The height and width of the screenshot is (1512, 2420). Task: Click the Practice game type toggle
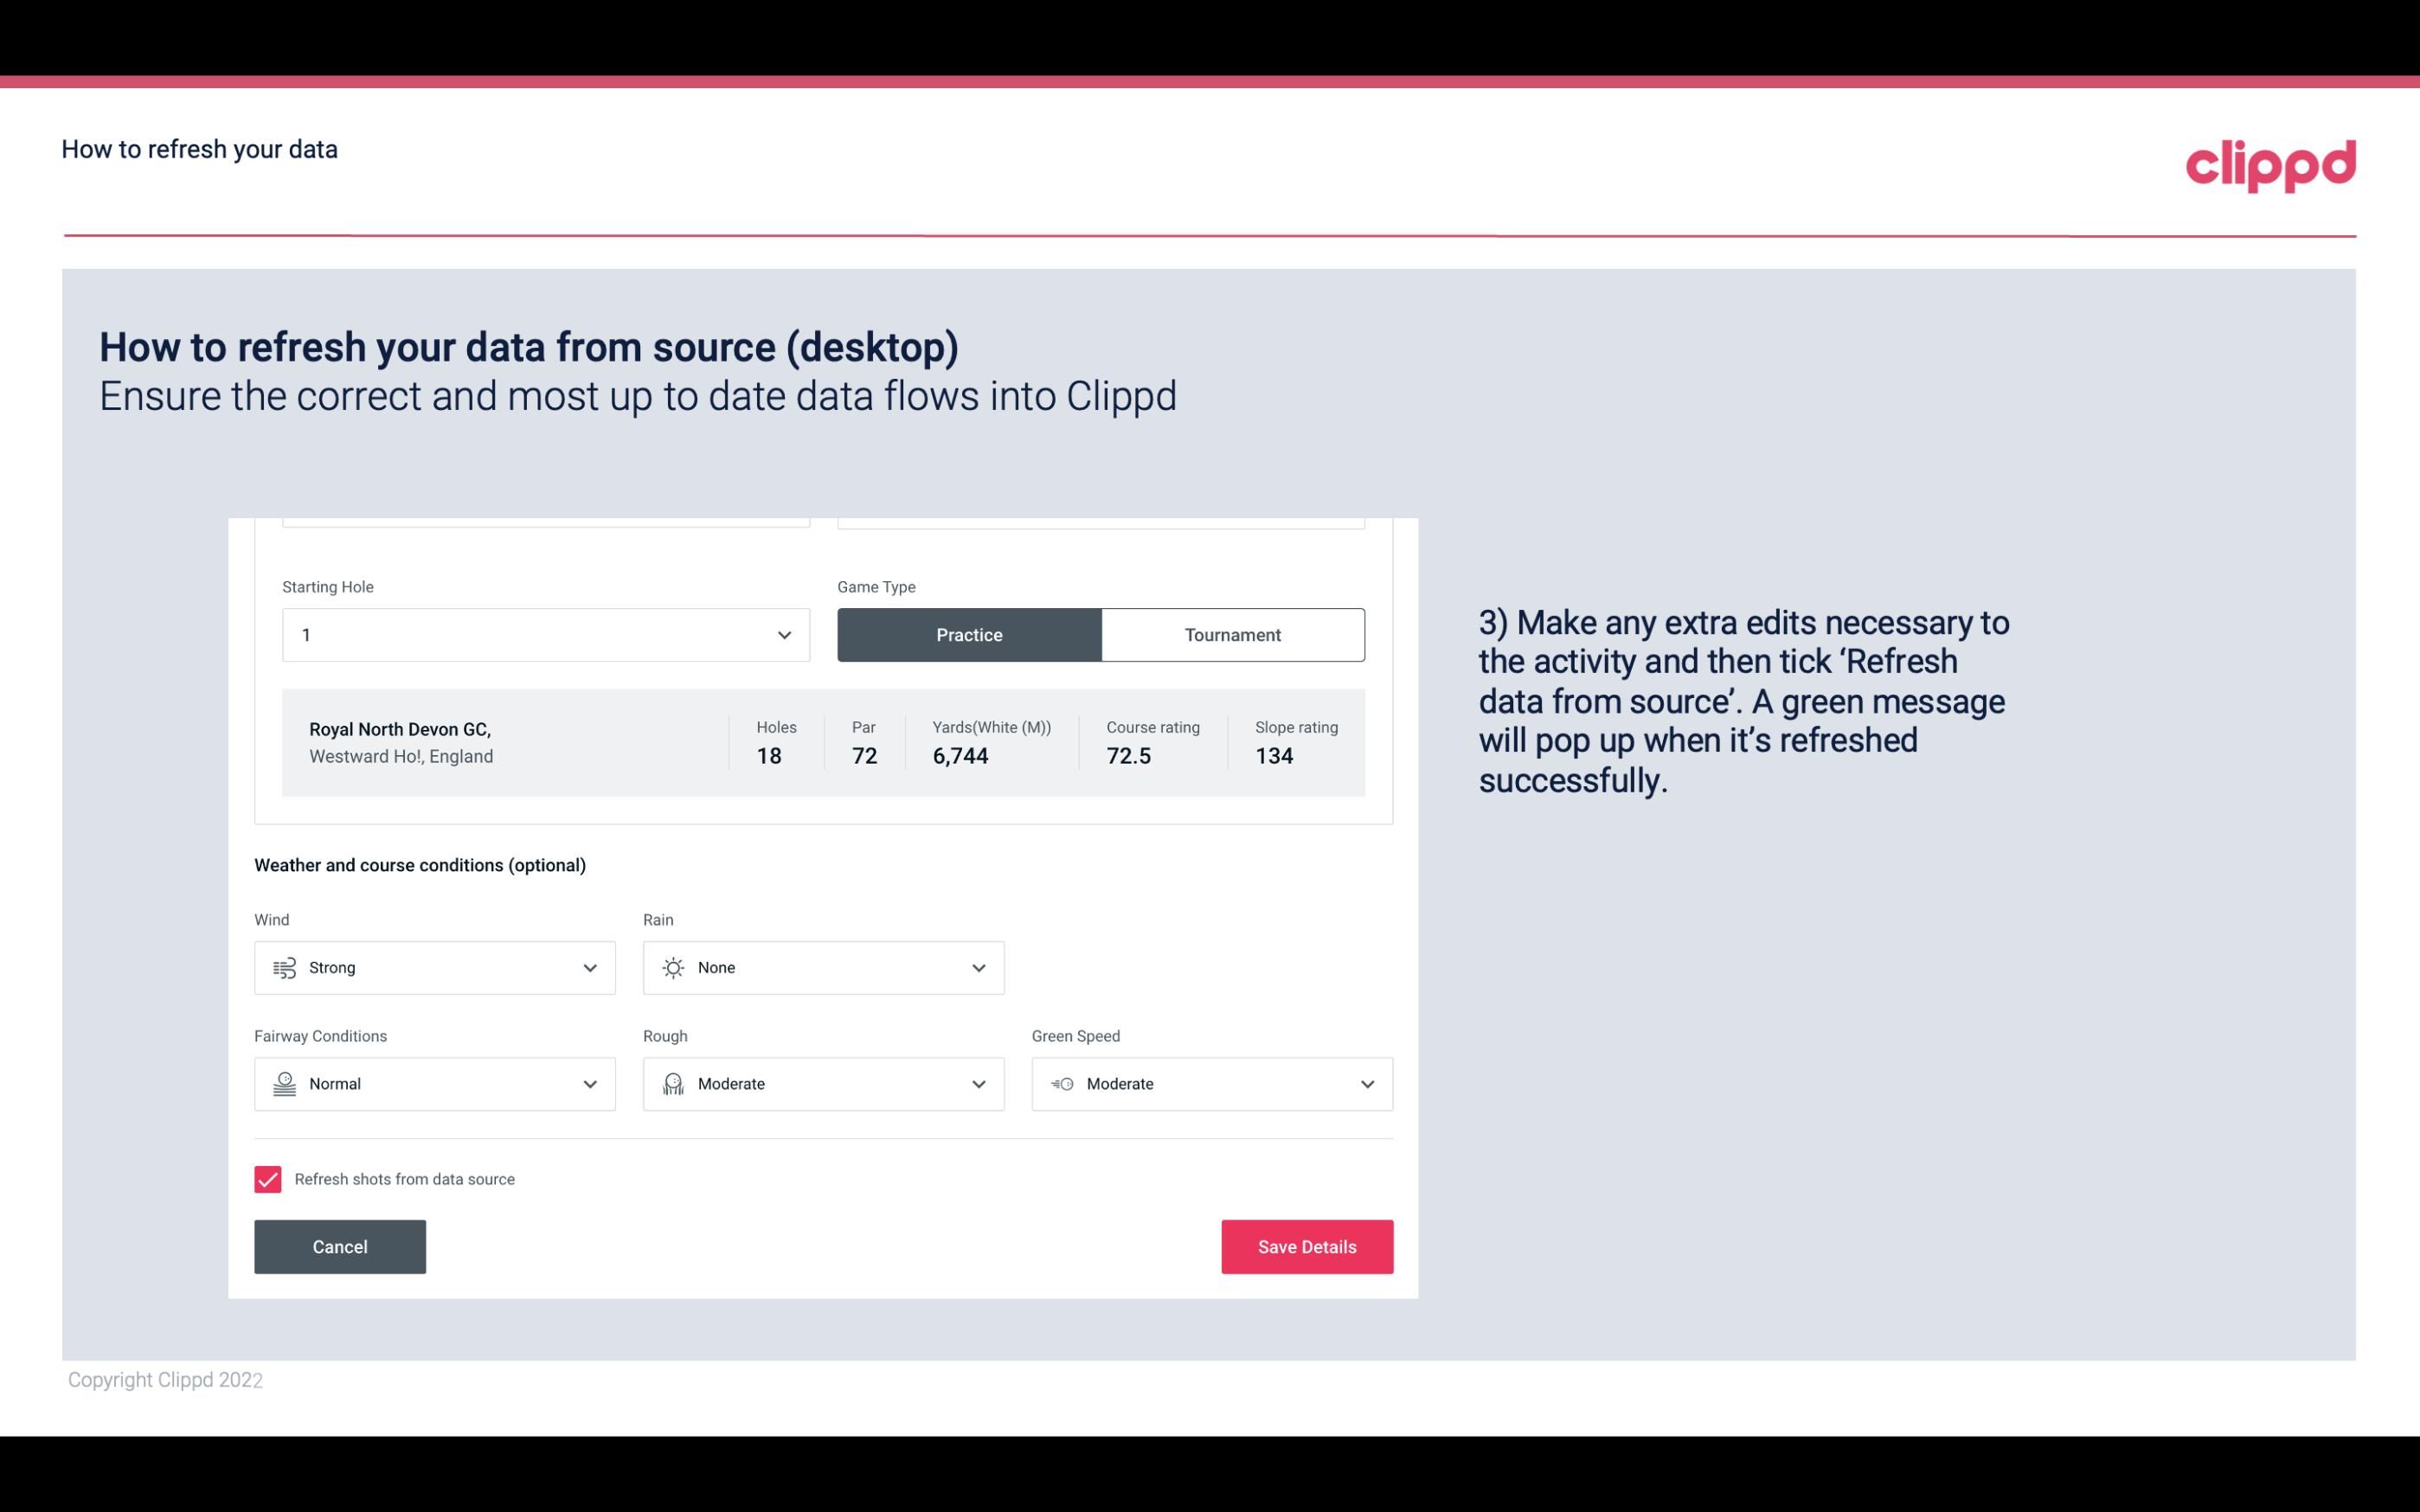(969, 634)
